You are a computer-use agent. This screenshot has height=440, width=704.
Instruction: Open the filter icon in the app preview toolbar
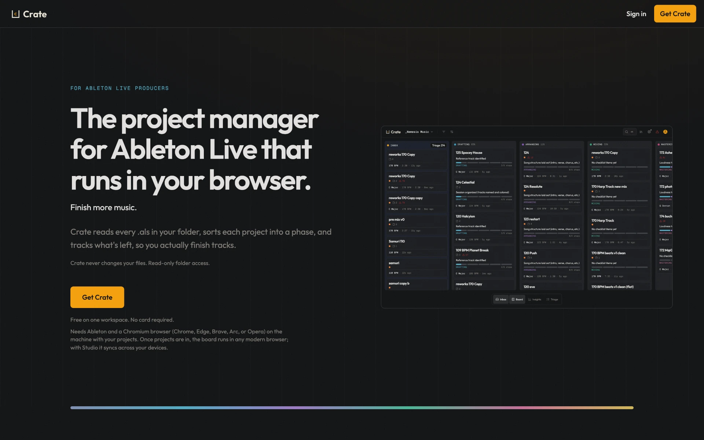tap(444, 132)
